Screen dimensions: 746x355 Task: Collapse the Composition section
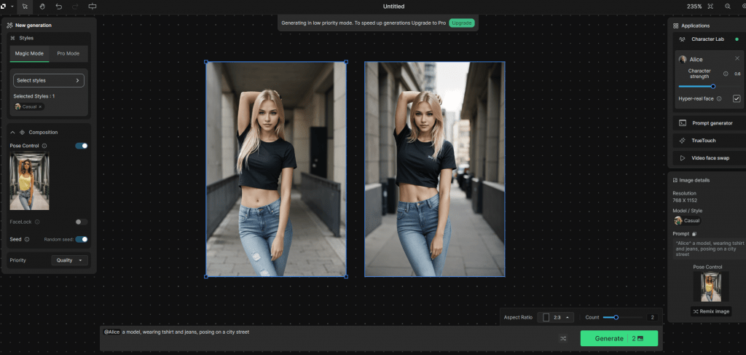coord(12,132)
